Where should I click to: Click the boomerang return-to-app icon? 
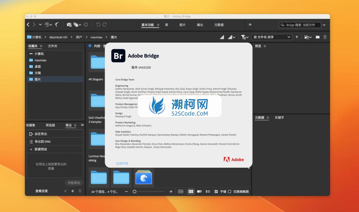57,25
